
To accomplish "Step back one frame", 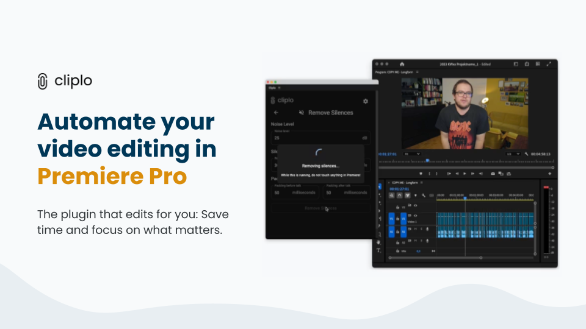I will pos(457,174).
